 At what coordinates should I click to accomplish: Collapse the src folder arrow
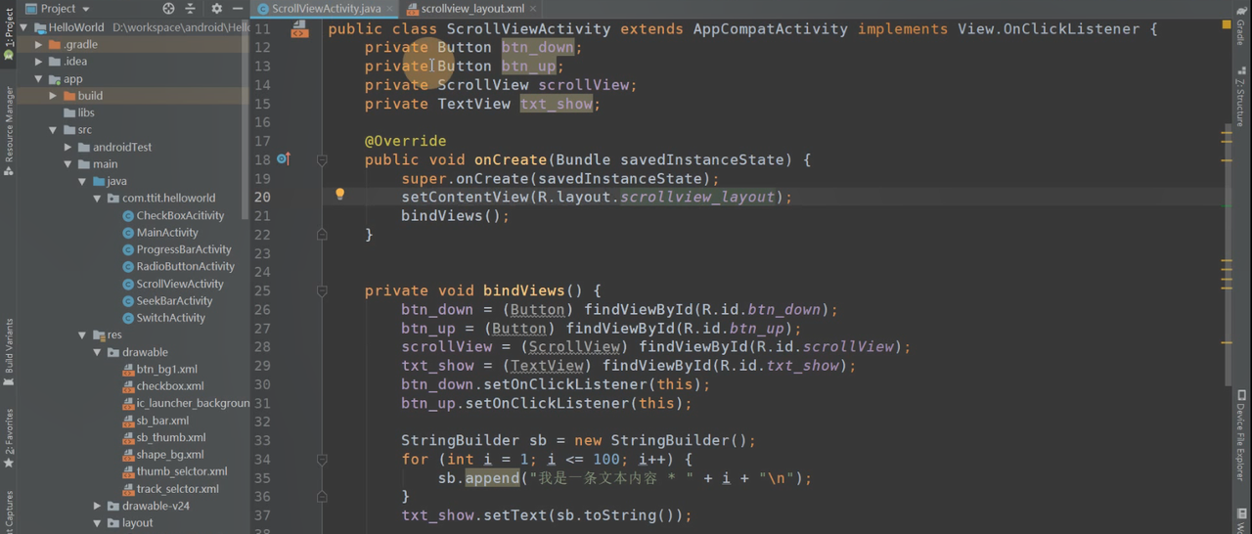(x=53, y=130)
